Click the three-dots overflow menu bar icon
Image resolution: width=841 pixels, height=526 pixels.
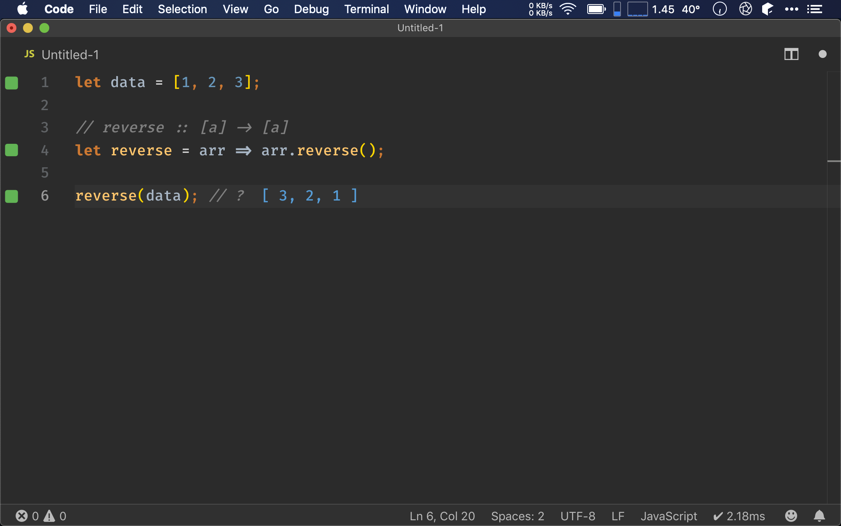(x=791, y=9)
